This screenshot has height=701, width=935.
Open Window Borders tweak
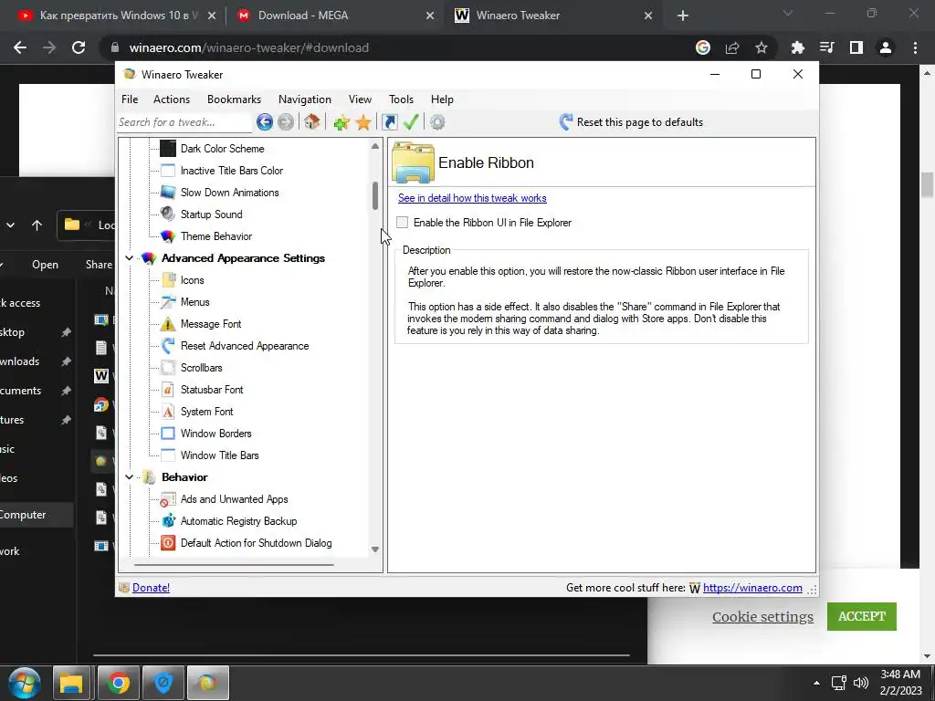pos(215,434)
